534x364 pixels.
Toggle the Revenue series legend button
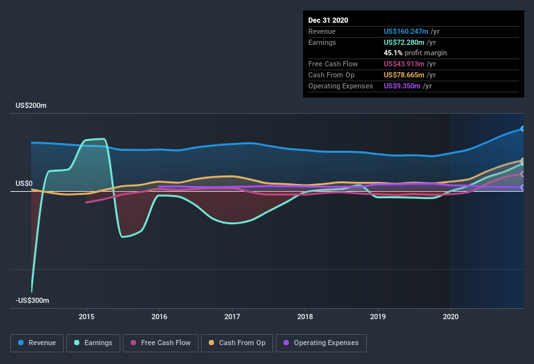click(x=37, y=343)
